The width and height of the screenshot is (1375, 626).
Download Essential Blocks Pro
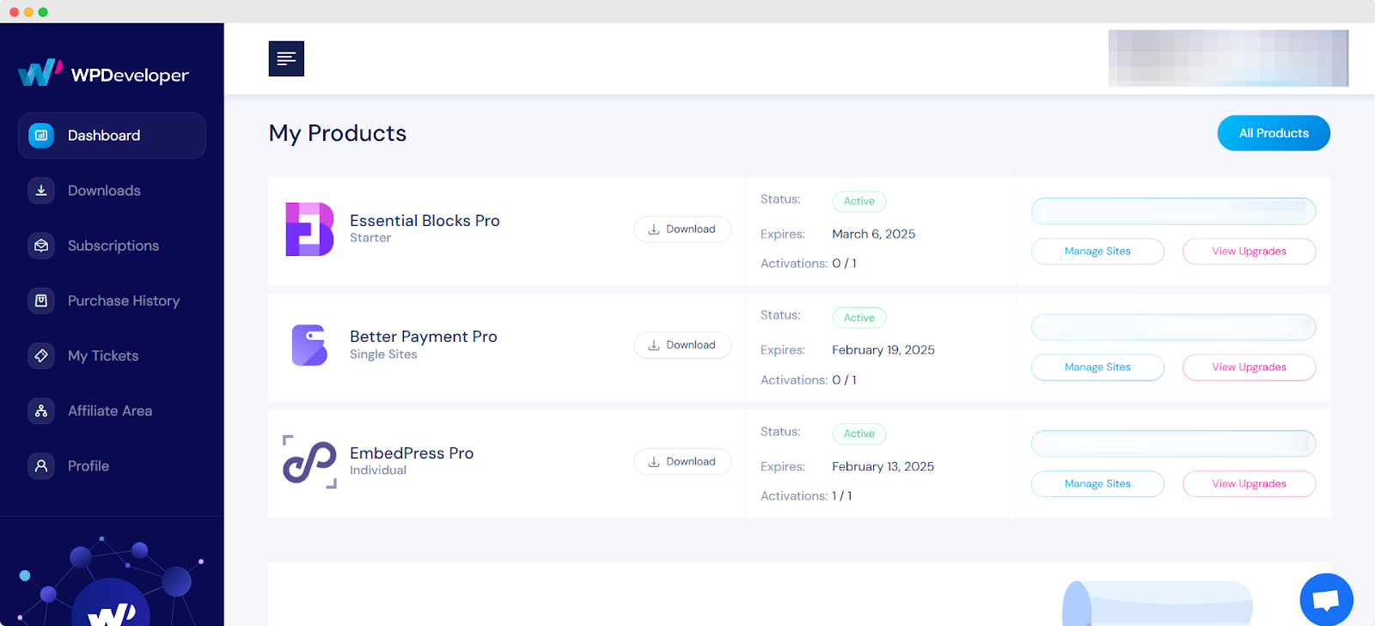[682, 229]
